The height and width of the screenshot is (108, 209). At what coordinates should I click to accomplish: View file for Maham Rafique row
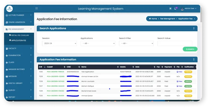(179, 86)
